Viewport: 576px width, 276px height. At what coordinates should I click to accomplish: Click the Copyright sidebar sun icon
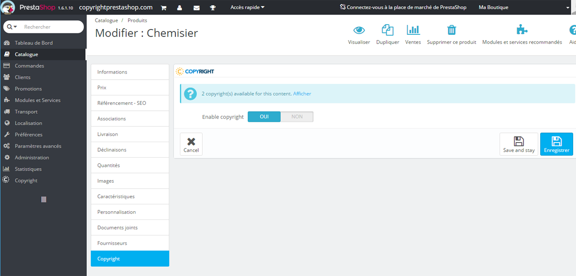click(x=6, y=179)
